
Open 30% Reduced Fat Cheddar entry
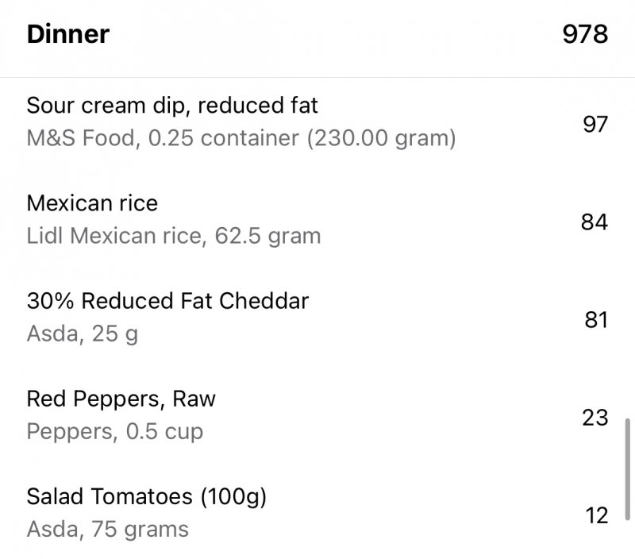click(x=317, y=317)
